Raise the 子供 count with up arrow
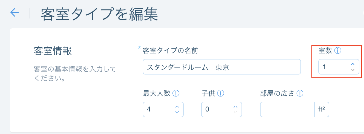This screenshot has height=134, width=364. [235, 107]
